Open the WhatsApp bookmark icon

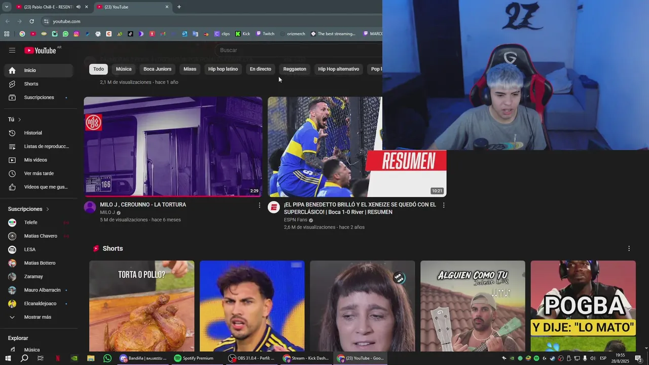click(65, 34)
